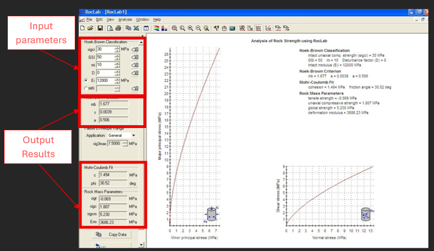Open the picker beside the D field
This screenshot has width=434, height=251.
tap(135, 73)
